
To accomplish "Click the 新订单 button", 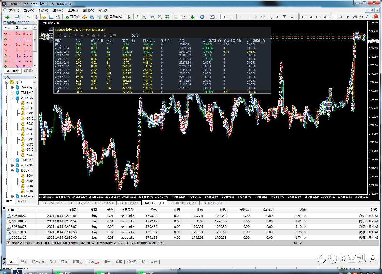I will [72, 17].
